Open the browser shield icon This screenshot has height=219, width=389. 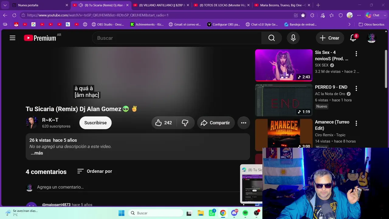pos(341,15)
